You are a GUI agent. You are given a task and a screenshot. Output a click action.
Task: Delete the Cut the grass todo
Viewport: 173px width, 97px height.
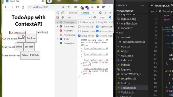[x=21, y=38]
